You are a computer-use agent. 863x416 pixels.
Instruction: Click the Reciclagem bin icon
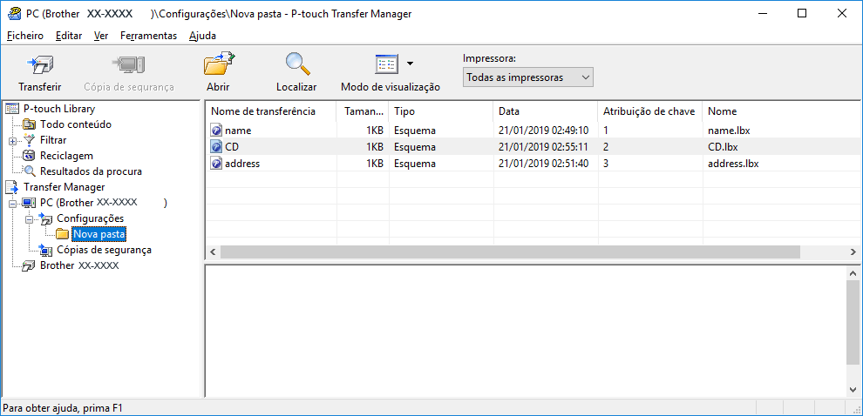tap(30, 156)
